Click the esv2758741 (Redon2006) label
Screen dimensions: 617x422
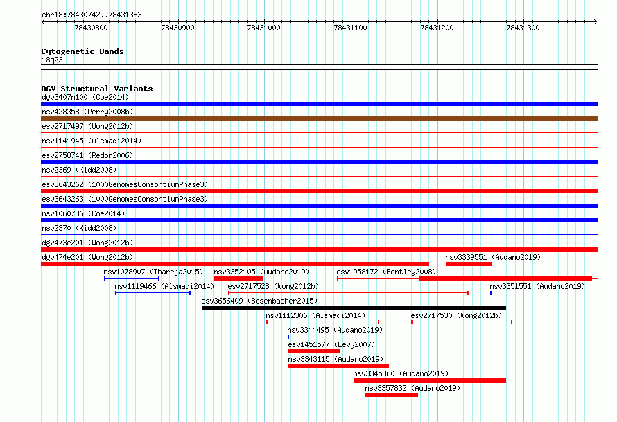pyautogui.click(x=87, y=155)
